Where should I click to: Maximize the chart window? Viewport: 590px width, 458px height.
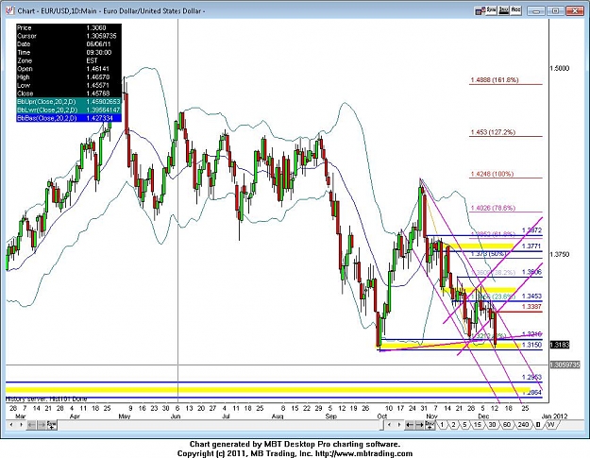(555, 11)
